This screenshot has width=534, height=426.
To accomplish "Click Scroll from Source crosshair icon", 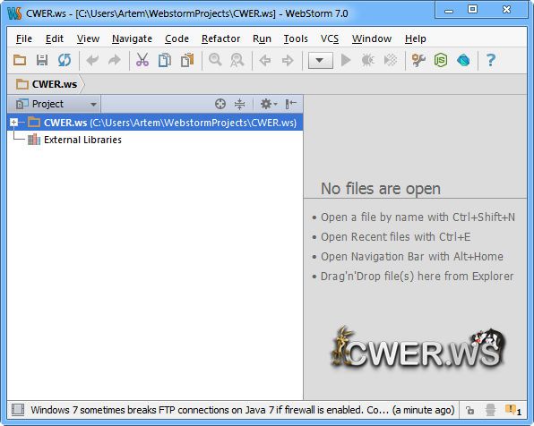I will [220, 104].
